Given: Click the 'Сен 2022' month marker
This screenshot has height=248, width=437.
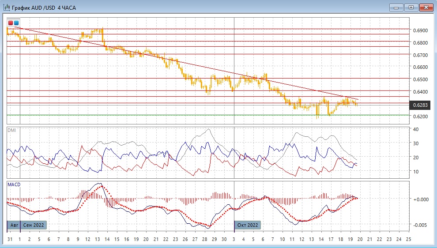Looking at the screenshot, I should point(34,225).
